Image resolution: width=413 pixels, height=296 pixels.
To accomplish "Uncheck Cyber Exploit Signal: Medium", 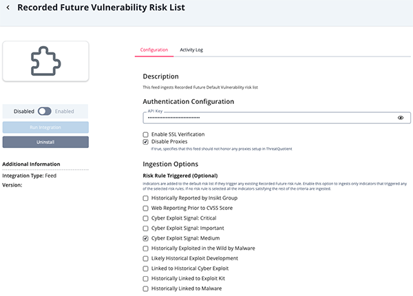I will 146,238.
